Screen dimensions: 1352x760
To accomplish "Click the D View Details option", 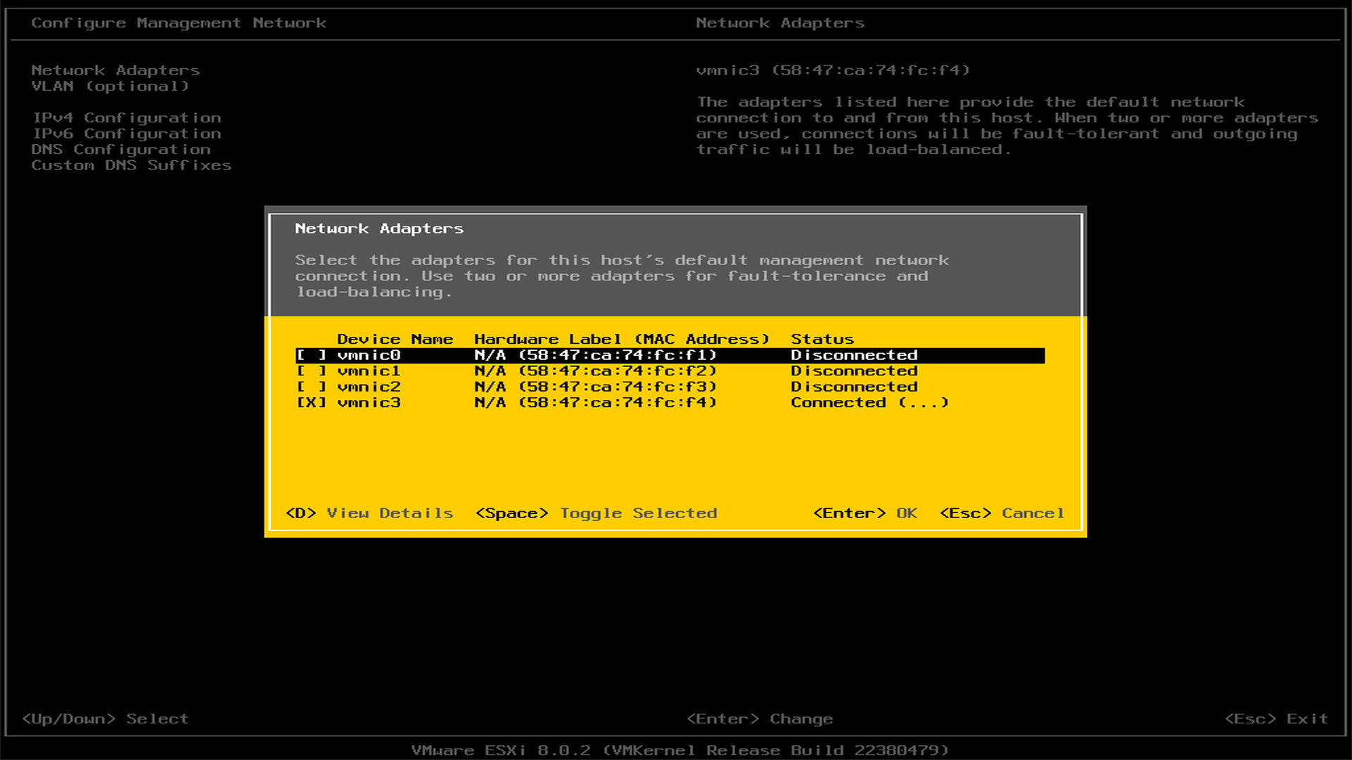I will [369, 513].
